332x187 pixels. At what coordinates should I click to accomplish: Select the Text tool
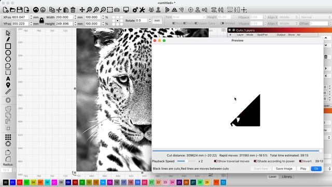(x=8, y=78)
